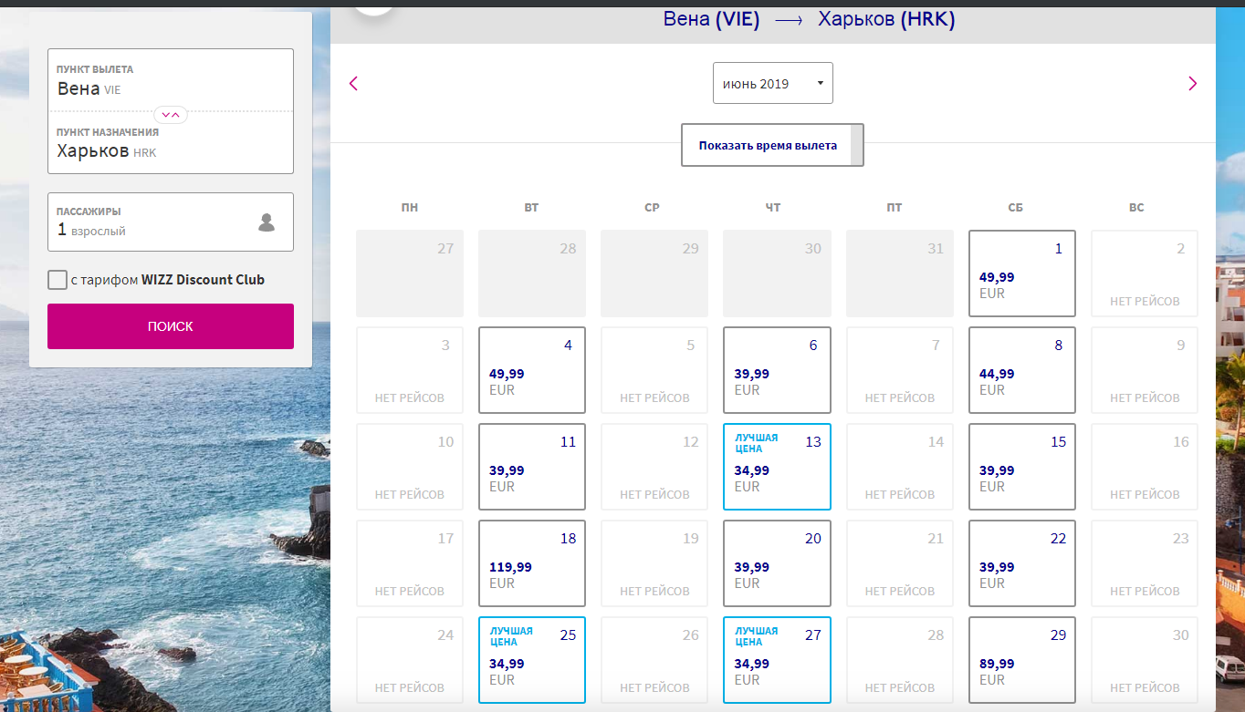Click June 2 cell with no flights
This screenshot has width=1245, height=712.
pyautogui.click(x=1145, y=273)
